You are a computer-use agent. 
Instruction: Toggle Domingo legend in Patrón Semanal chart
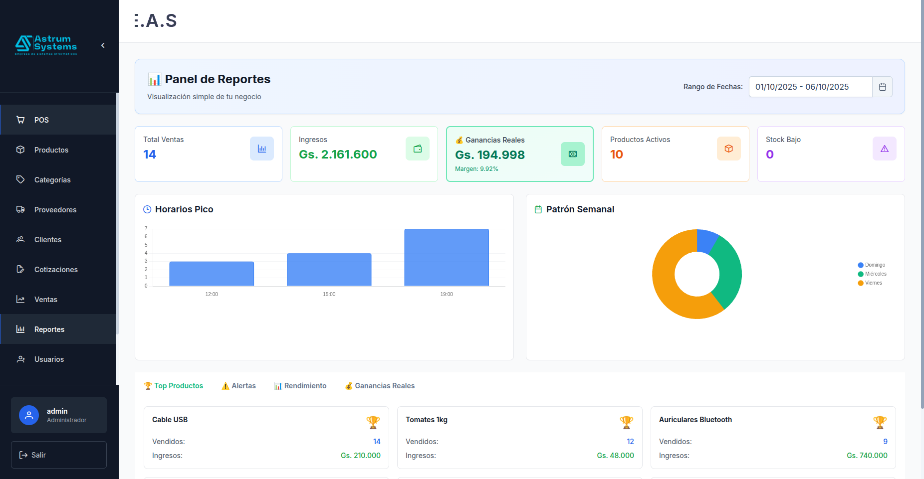(871, 265)
